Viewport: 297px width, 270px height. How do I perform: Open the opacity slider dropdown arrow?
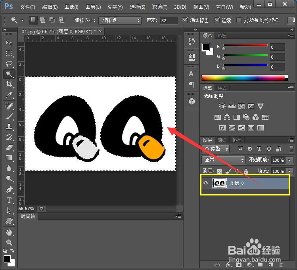pyautogui.click(x=289, y=160)
